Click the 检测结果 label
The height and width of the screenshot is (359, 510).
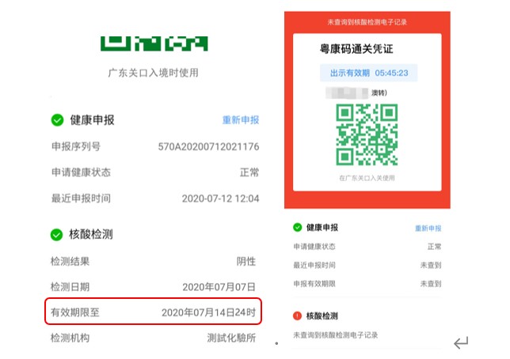(70, 261)
